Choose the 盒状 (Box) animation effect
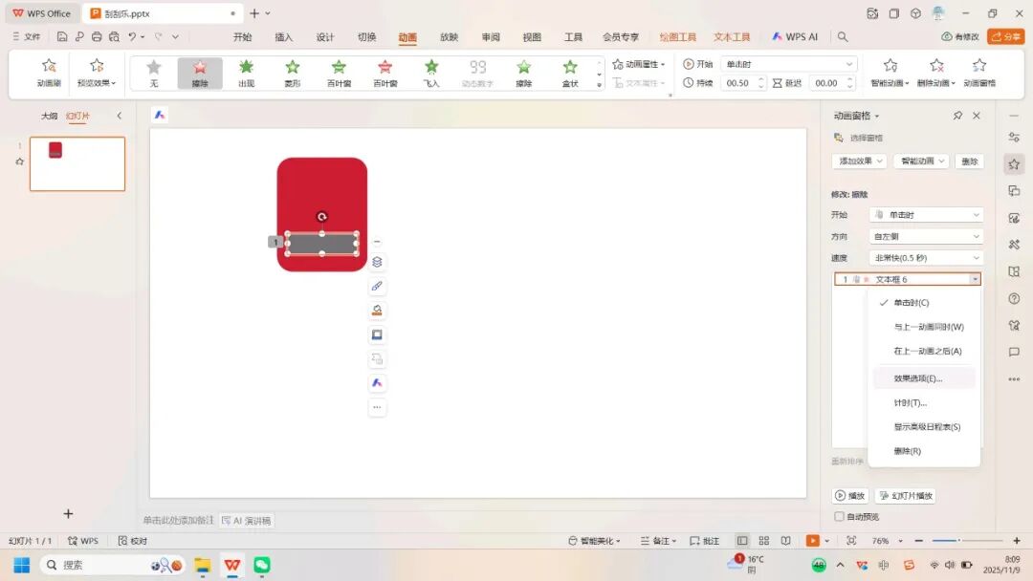The width and height of the screenshot is (1033, 581). [x=571, y=72]
